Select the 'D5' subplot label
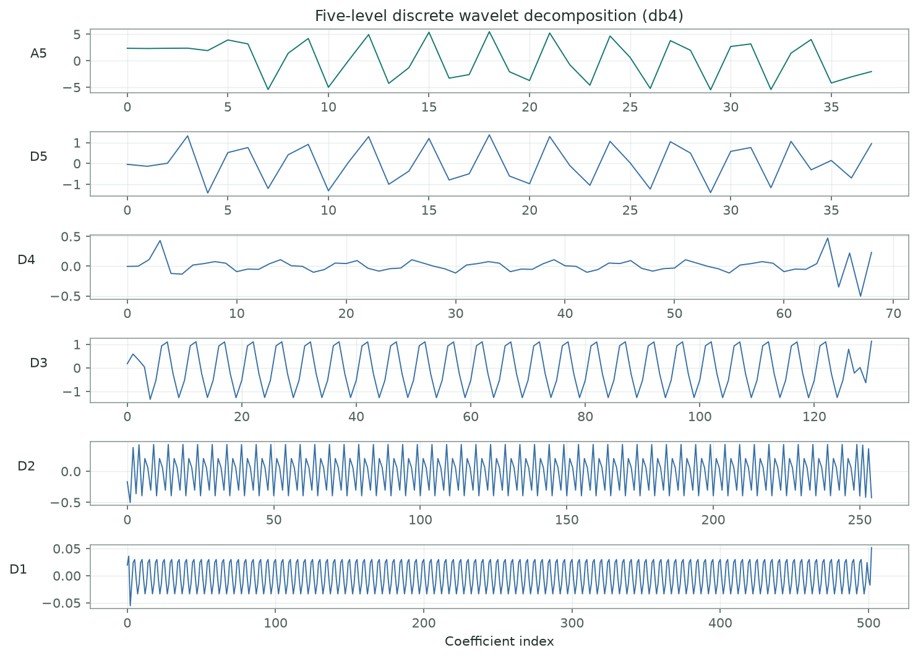 (38, 157)
